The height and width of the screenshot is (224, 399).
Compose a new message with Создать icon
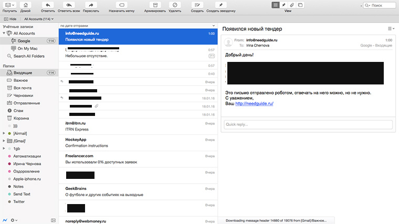tap(197, 5)
